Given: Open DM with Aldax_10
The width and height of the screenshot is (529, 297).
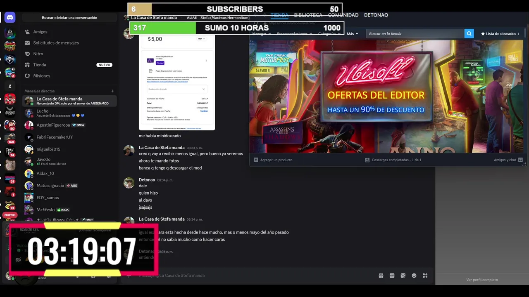Looking at the screenshot, I should 69,173.
